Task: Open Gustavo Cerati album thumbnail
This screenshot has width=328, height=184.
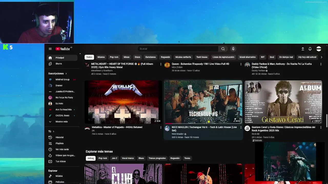Action: [283, 102]
